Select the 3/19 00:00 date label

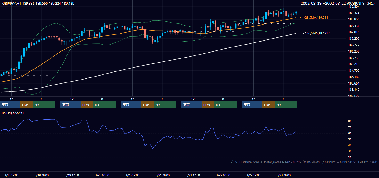click(x=42, y=175)
